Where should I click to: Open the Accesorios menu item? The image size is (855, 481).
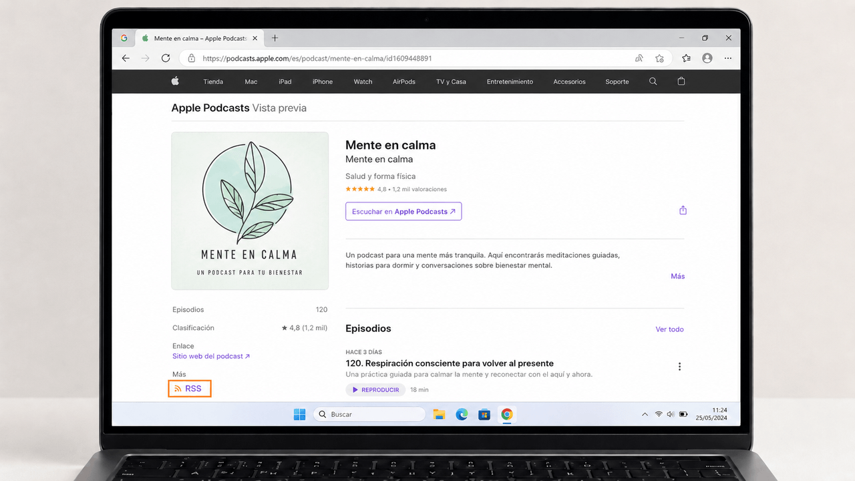tap(569, 82)
